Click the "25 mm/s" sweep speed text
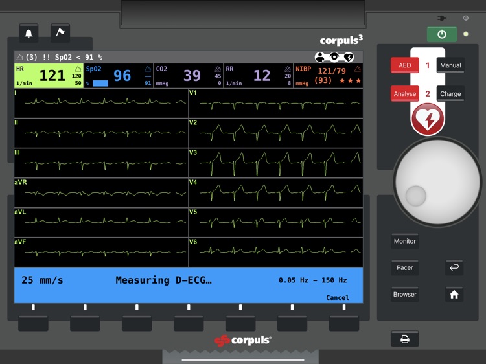 (42, 280)
